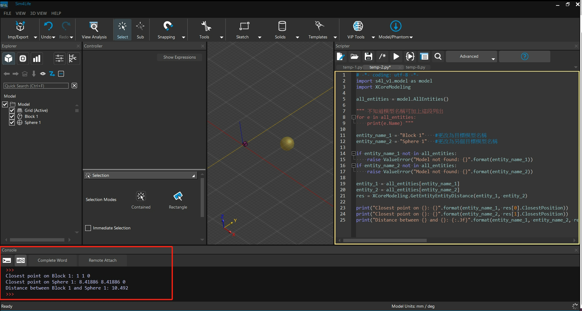The image size is (582, 311).
Task: Run the script with the play button
Action: tap(396, 57)
